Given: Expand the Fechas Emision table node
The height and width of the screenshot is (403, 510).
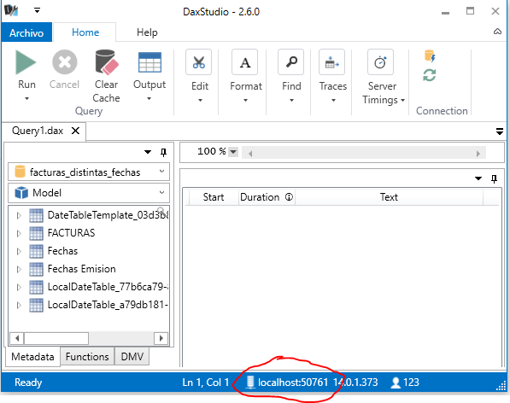Looking at the screenshot, I should [19, 269].
